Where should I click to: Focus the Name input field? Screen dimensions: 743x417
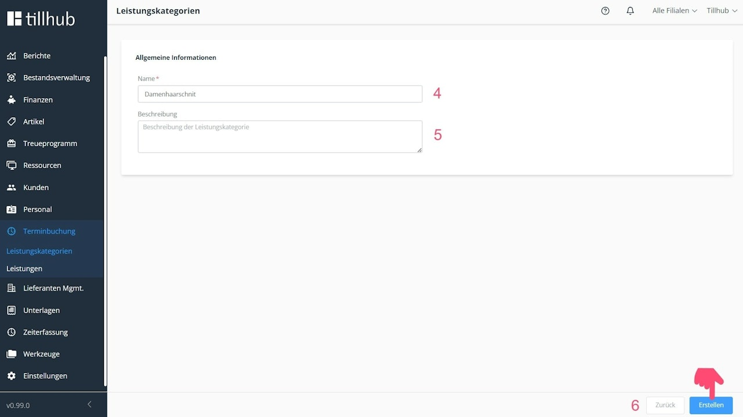(280, 94)
